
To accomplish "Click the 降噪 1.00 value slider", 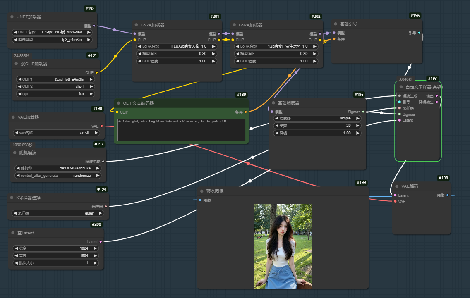I will coord(317,133).
